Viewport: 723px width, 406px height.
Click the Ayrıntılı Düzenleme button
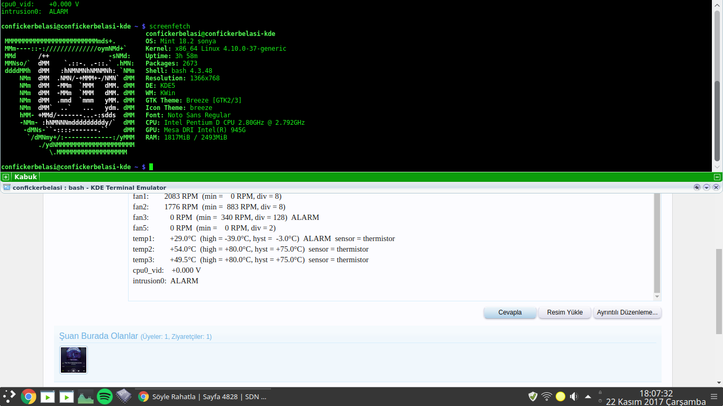tap(627, 312)
